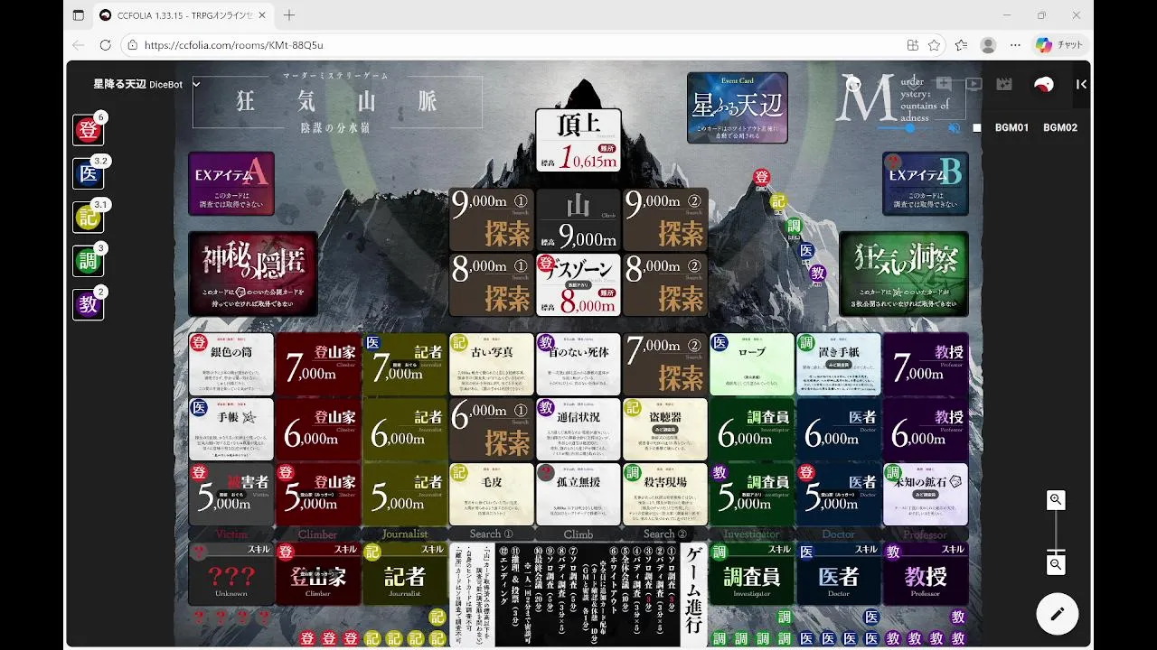Screen dimensions: 1157x650
Task: Click the browser refresh button
Action: [105, 45]
